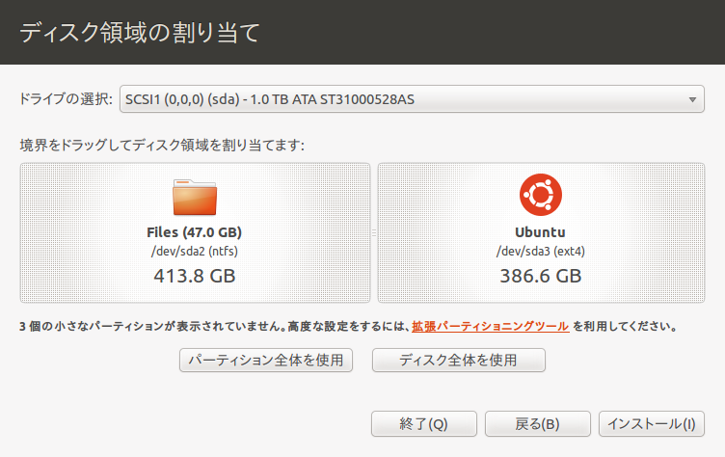Click the ディスク全体を使用 button
Viewport: 725px width, 457px height.
click(x=458, y=360)
